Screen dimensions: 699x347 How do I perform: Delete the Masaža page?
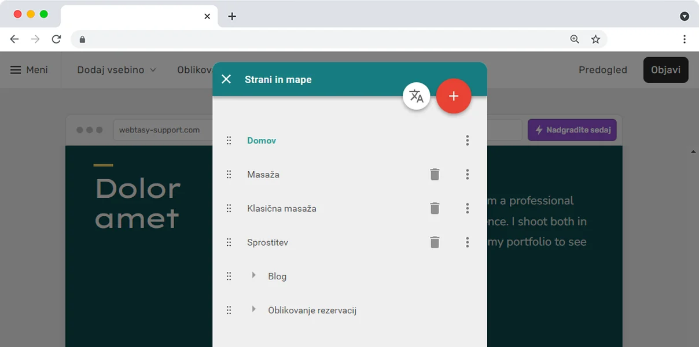[x=435, y=174]
